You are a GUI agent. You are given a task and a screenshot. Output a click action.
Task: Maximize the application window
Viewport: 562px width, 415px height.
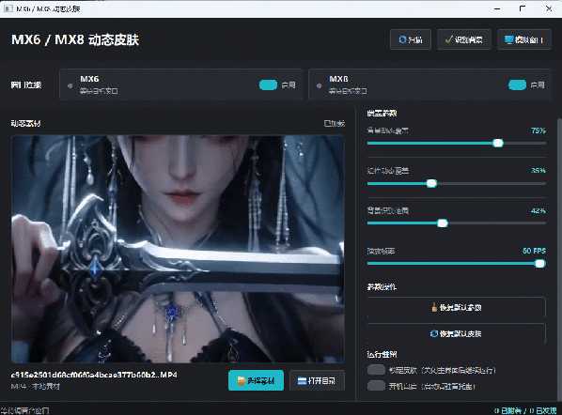pos(523,8)
